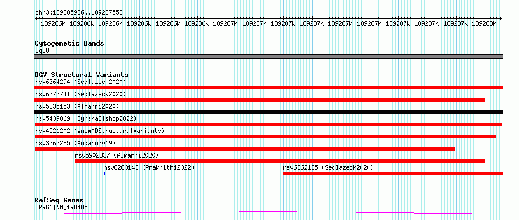
Task: Click the nsv5902337 (Almarri2020) label
Action: [117, 155]
